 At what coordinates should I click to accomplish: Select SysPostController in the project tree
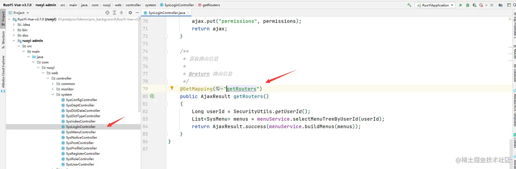coord(80,143)
